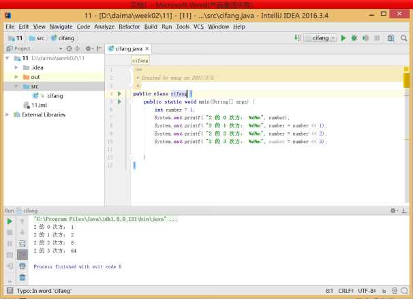This screenshot has height=299, width=413.
Task: Click the 11 breadcrumb in navigation bar
Action: pyautogui.click(x=16, y=38)
